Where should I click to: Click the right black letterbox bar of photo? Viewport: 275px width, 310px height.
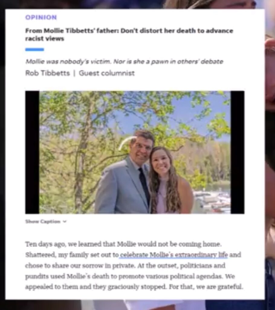(x=238, y=152)
